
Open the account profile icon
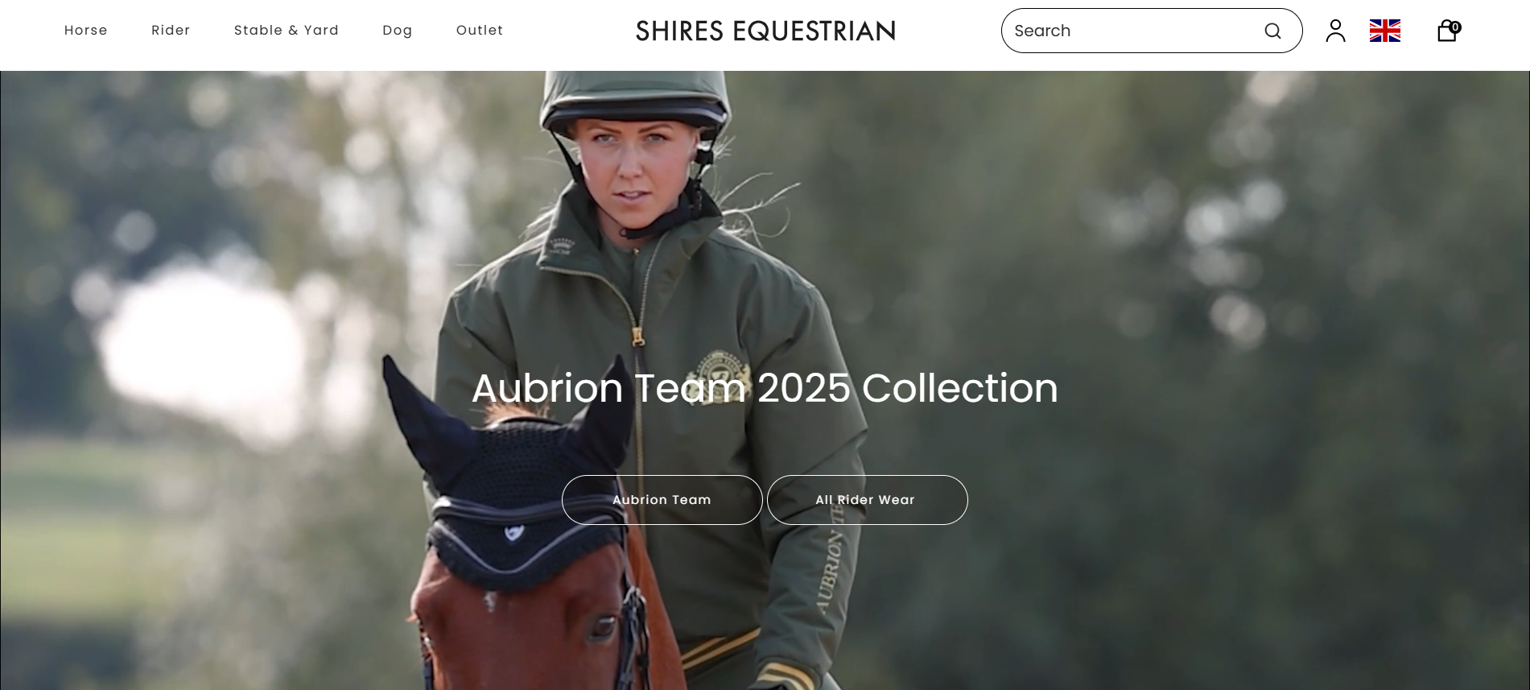1336,31
